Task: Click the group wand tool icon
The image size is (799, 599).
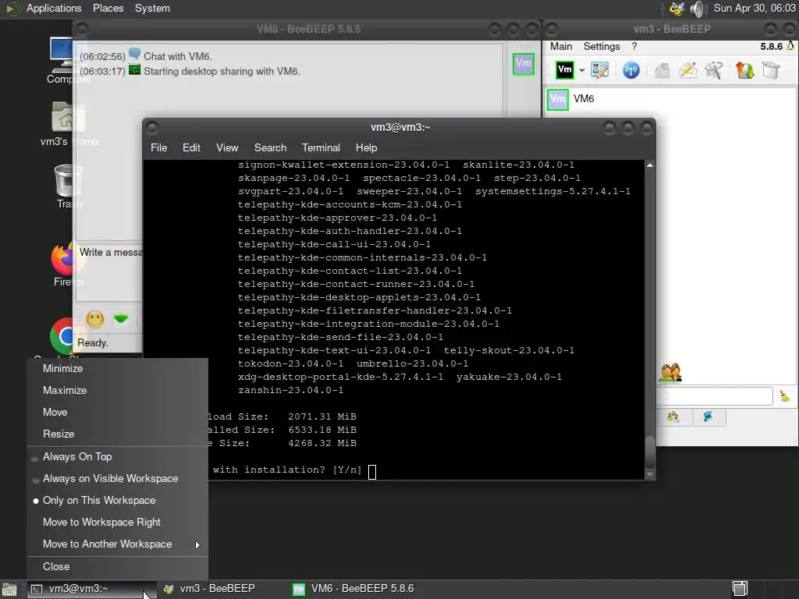Action: (713, 69)
